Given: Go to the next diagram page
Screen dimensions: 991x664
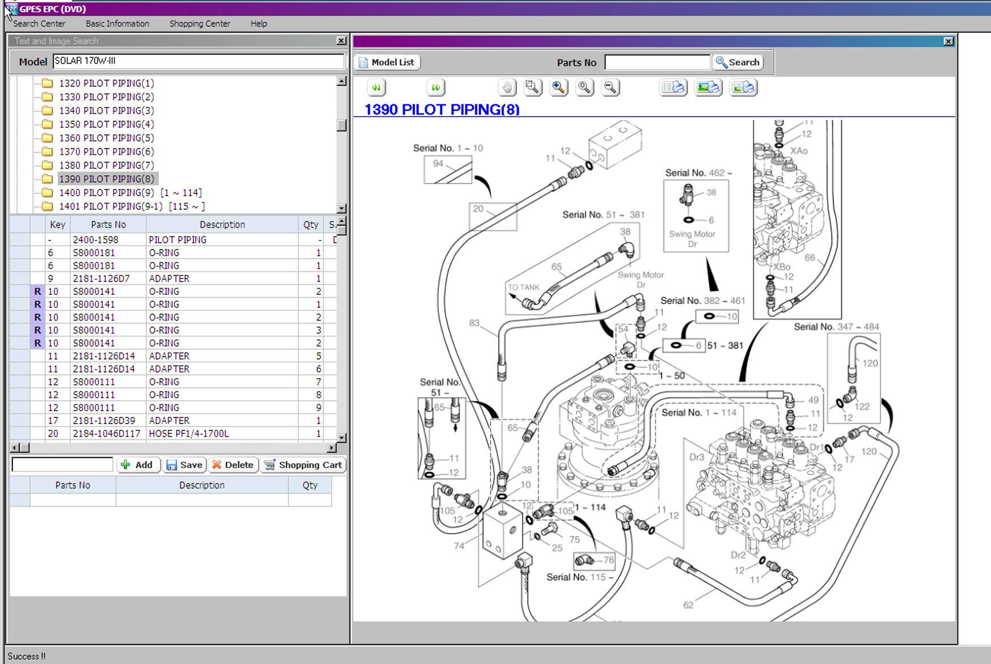Looking at the screenshot, I should (435, 88).
